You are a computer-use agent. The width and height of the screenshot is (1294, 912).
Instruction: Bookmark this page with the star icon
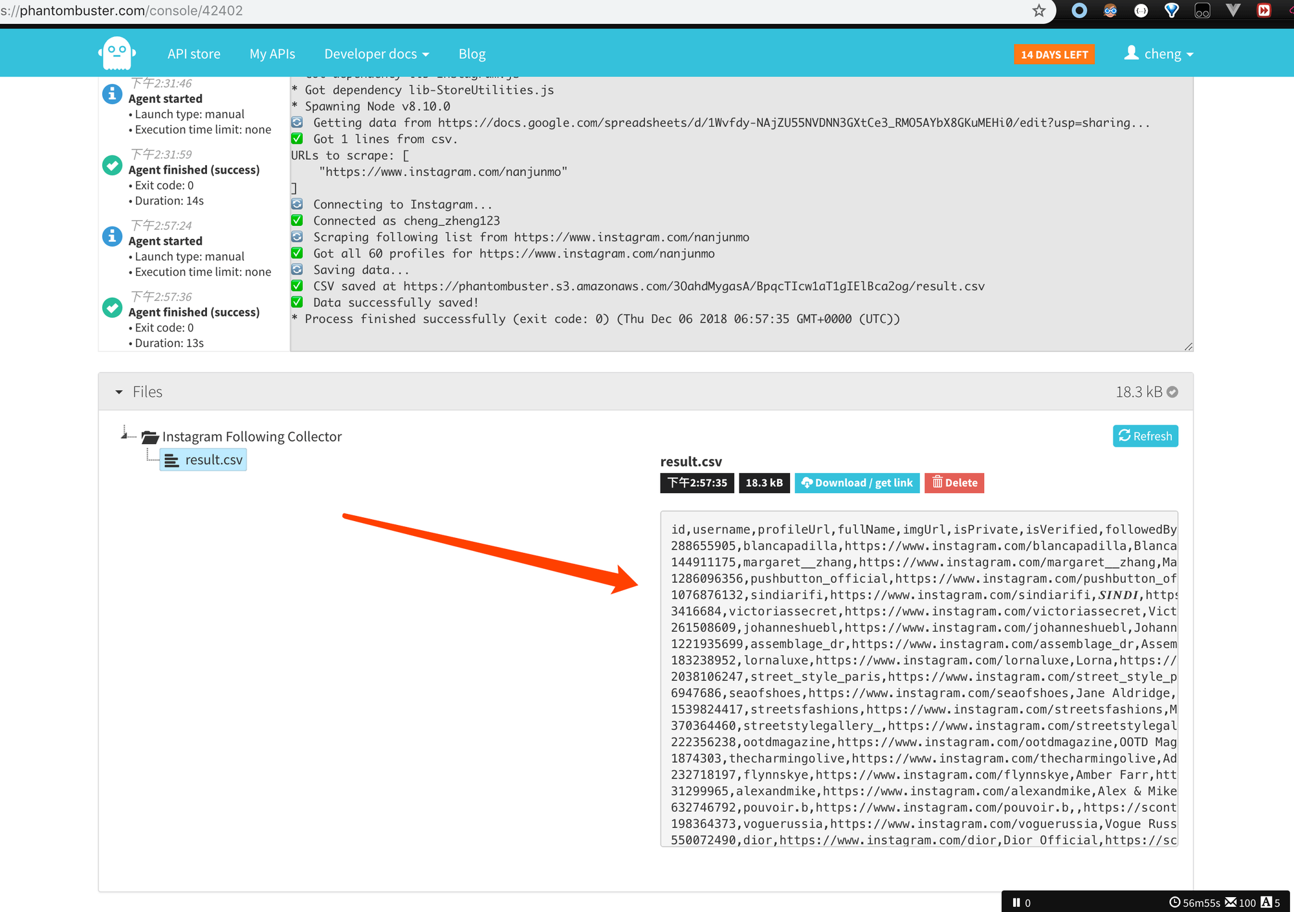1039,10
